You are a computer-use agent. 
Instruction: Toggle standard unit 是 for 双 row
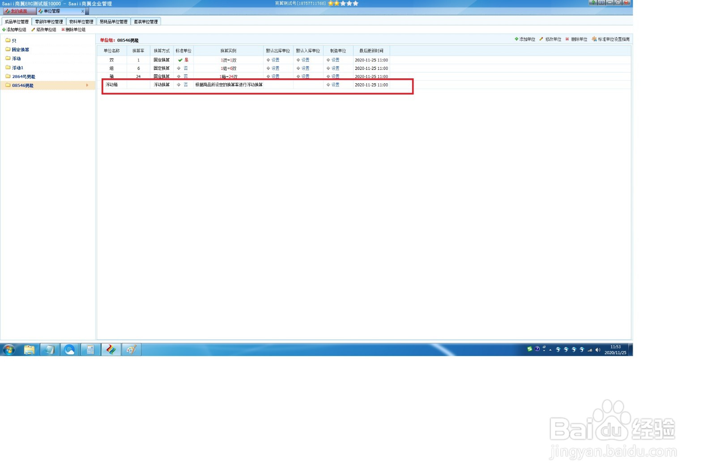coord(183,60)
